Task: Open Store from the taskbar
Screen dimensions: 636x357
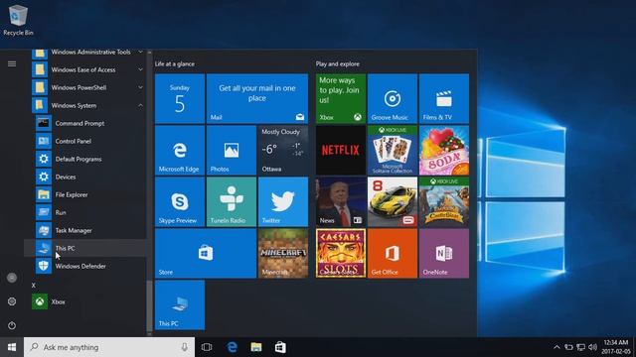Action: tap(280, 347)
